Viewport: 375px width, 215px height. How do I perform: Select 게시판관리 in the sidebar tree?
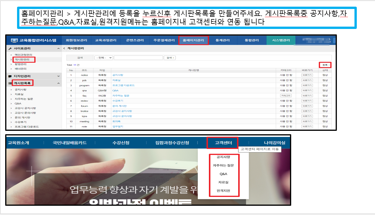[x=22, y=60]
